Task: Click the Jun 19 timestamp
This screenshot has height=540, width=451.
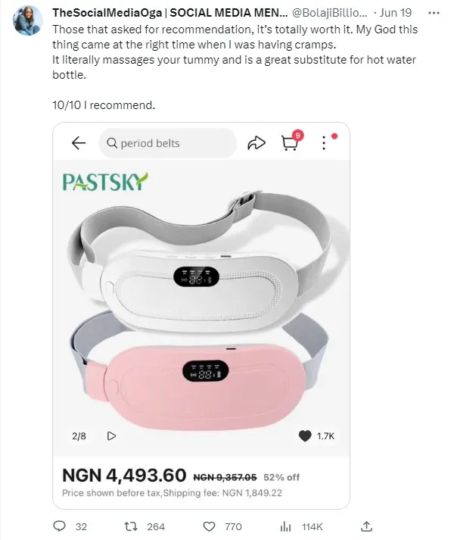Action: [x=396, y=13]
